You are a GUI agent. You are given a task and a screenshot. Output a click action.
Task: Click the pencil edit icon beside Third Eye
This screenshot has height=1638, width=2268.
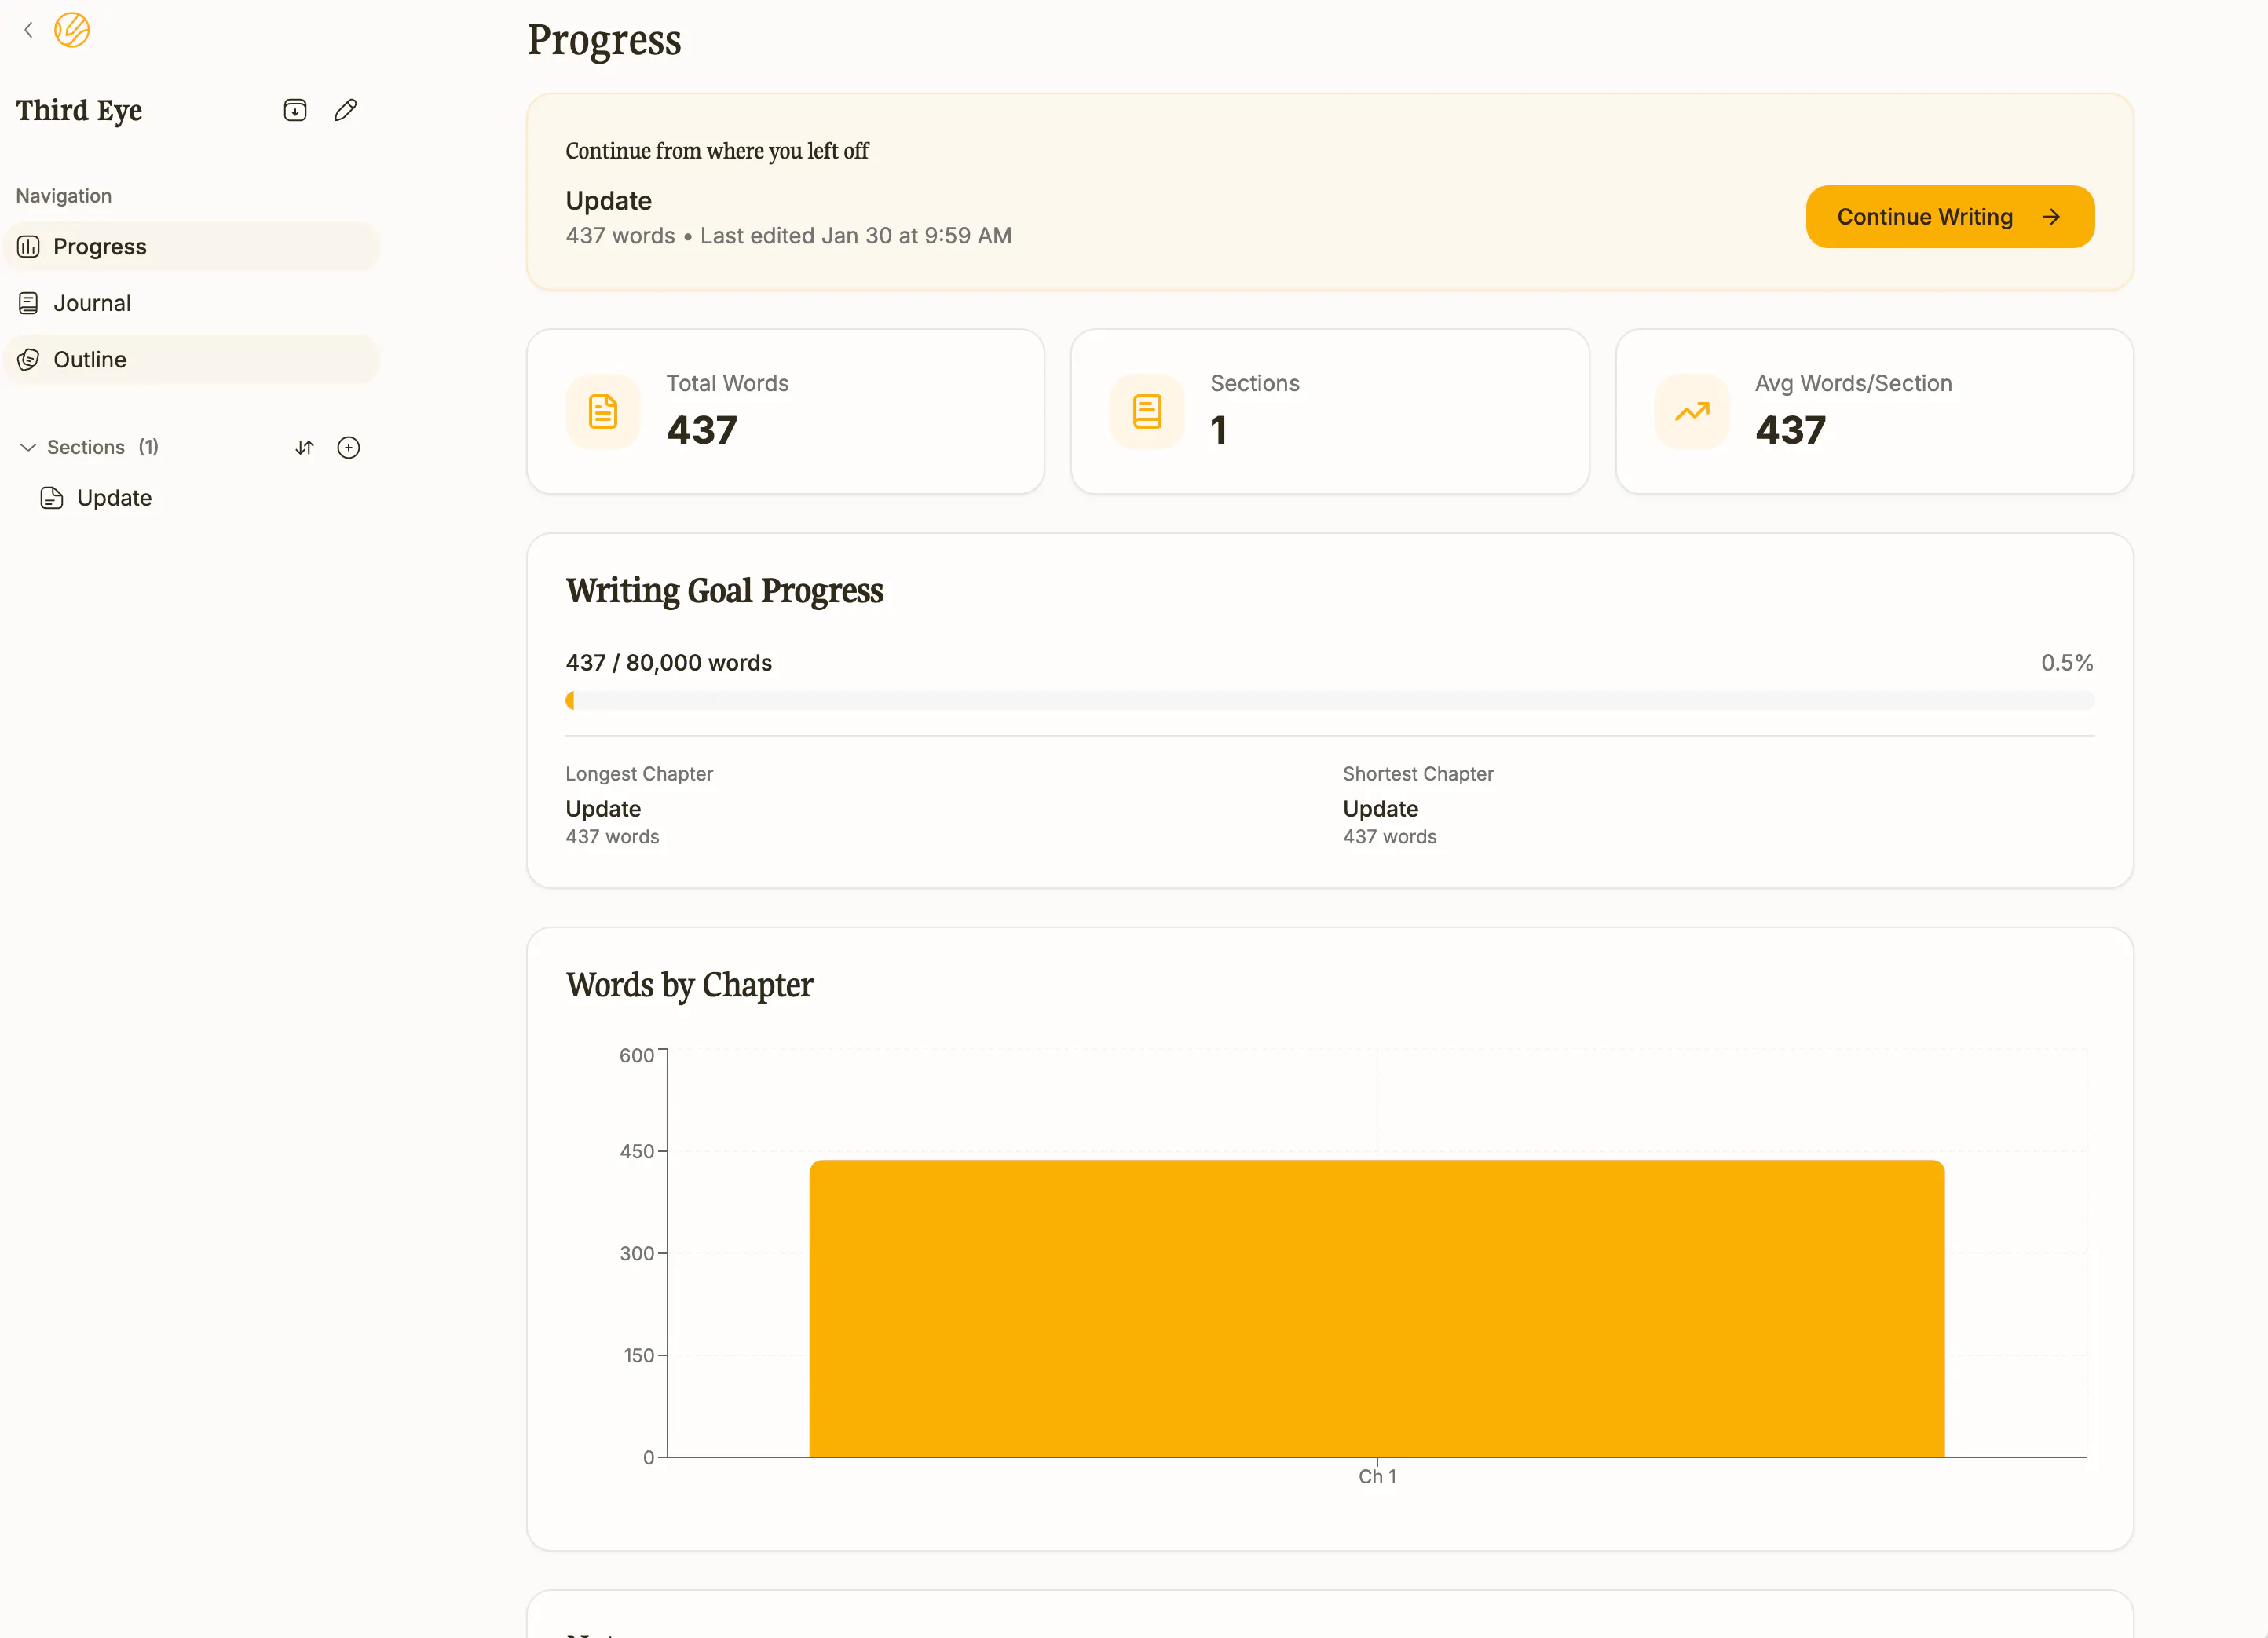[346, 110]
